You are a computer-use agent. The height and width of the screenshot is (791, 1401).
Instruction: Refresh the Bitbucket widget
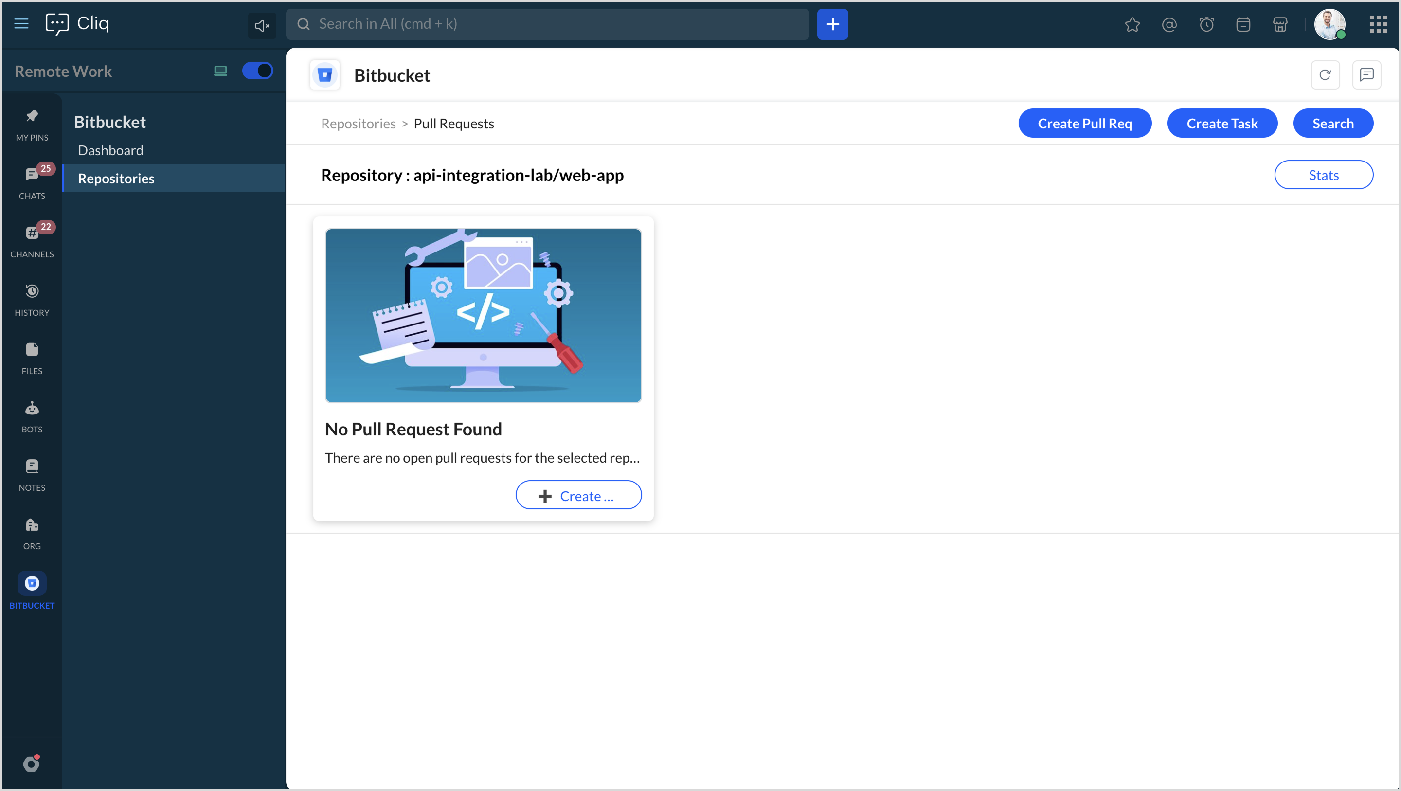(x=1325, y=74)
